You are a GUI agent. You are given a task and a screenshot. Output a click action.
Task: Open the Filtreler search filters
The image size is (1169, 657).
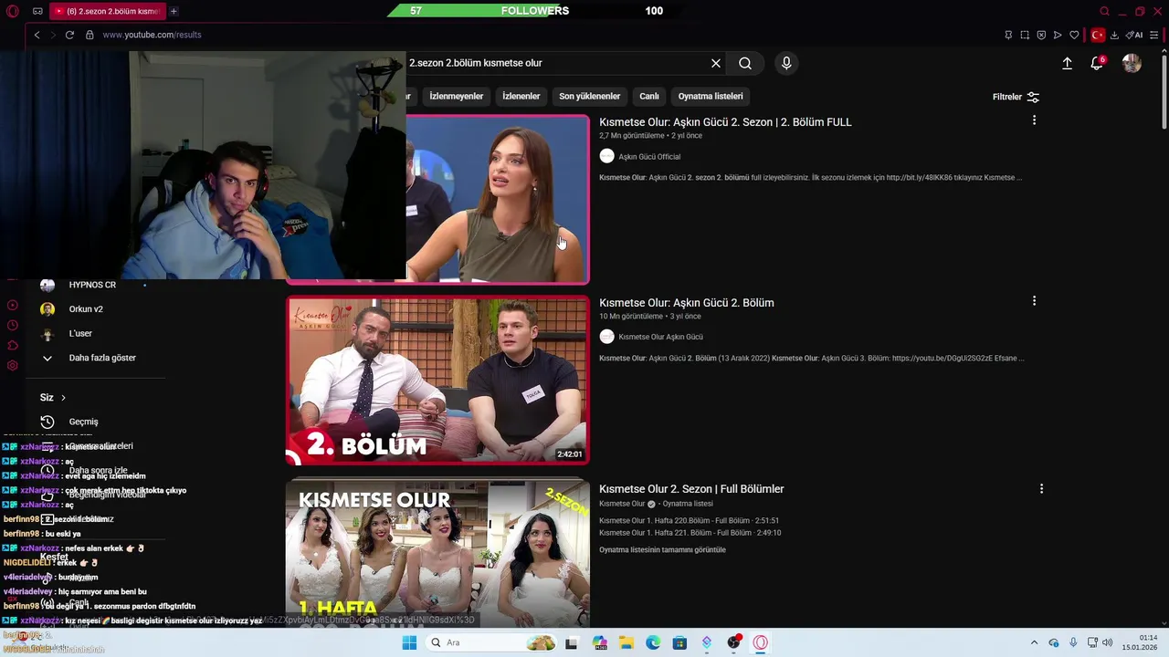coord(1016,97)
